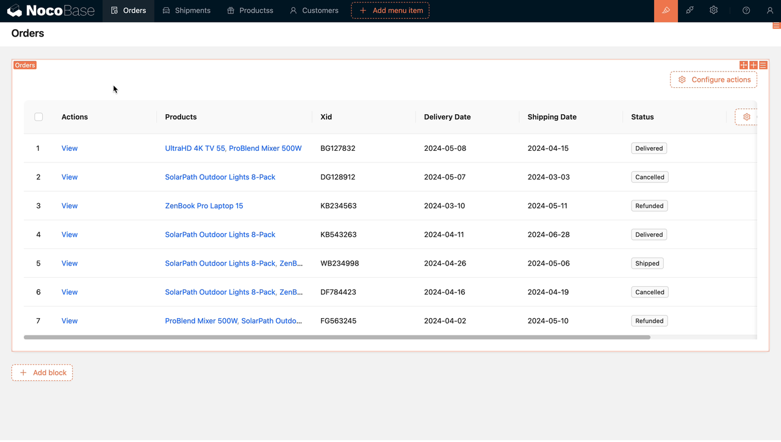Click the Products column header
Image resolution: width=781 pixels, height=442 pixels.
point(181,117)
